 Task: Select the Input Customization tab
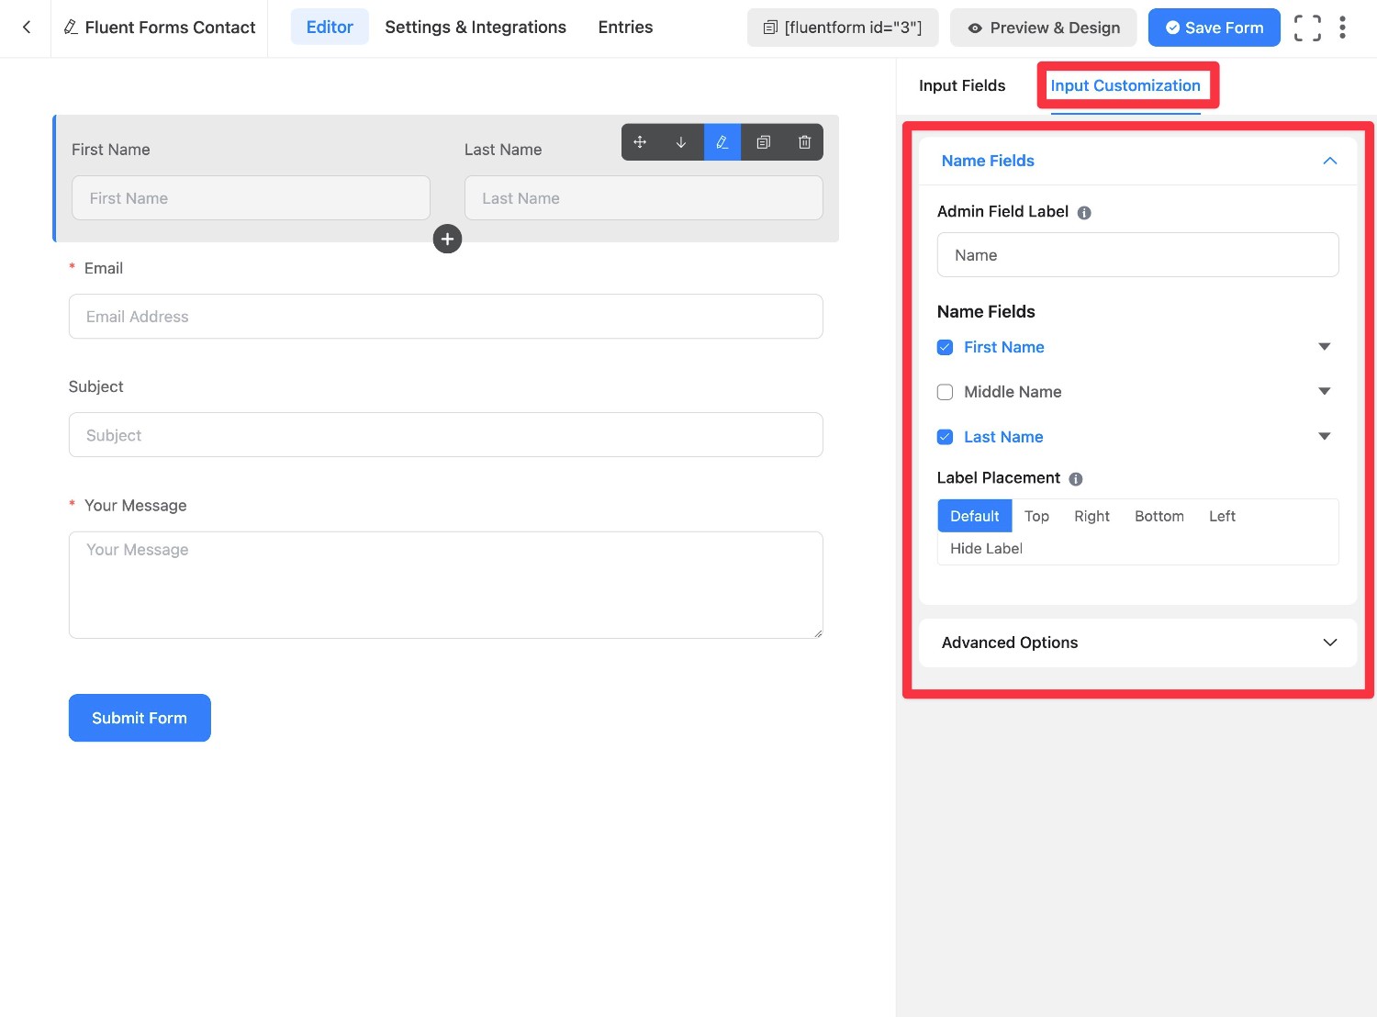[x=1125, y=85]
